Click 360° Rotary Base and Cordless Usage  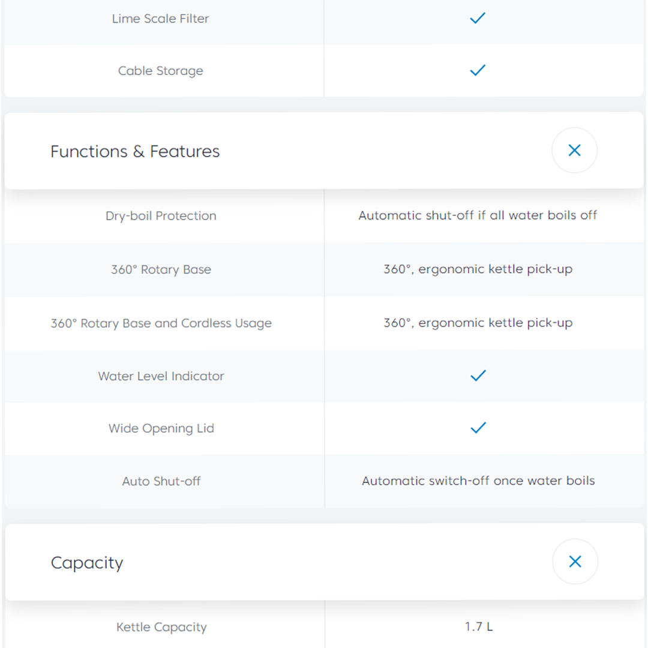161,323
